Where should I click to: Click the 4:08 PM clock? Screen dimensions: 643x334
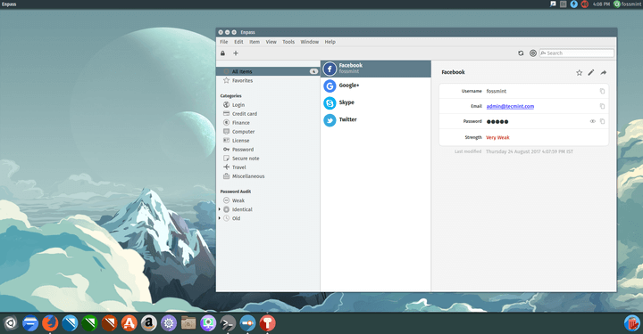pyautogui.click(x=601, y=4)
